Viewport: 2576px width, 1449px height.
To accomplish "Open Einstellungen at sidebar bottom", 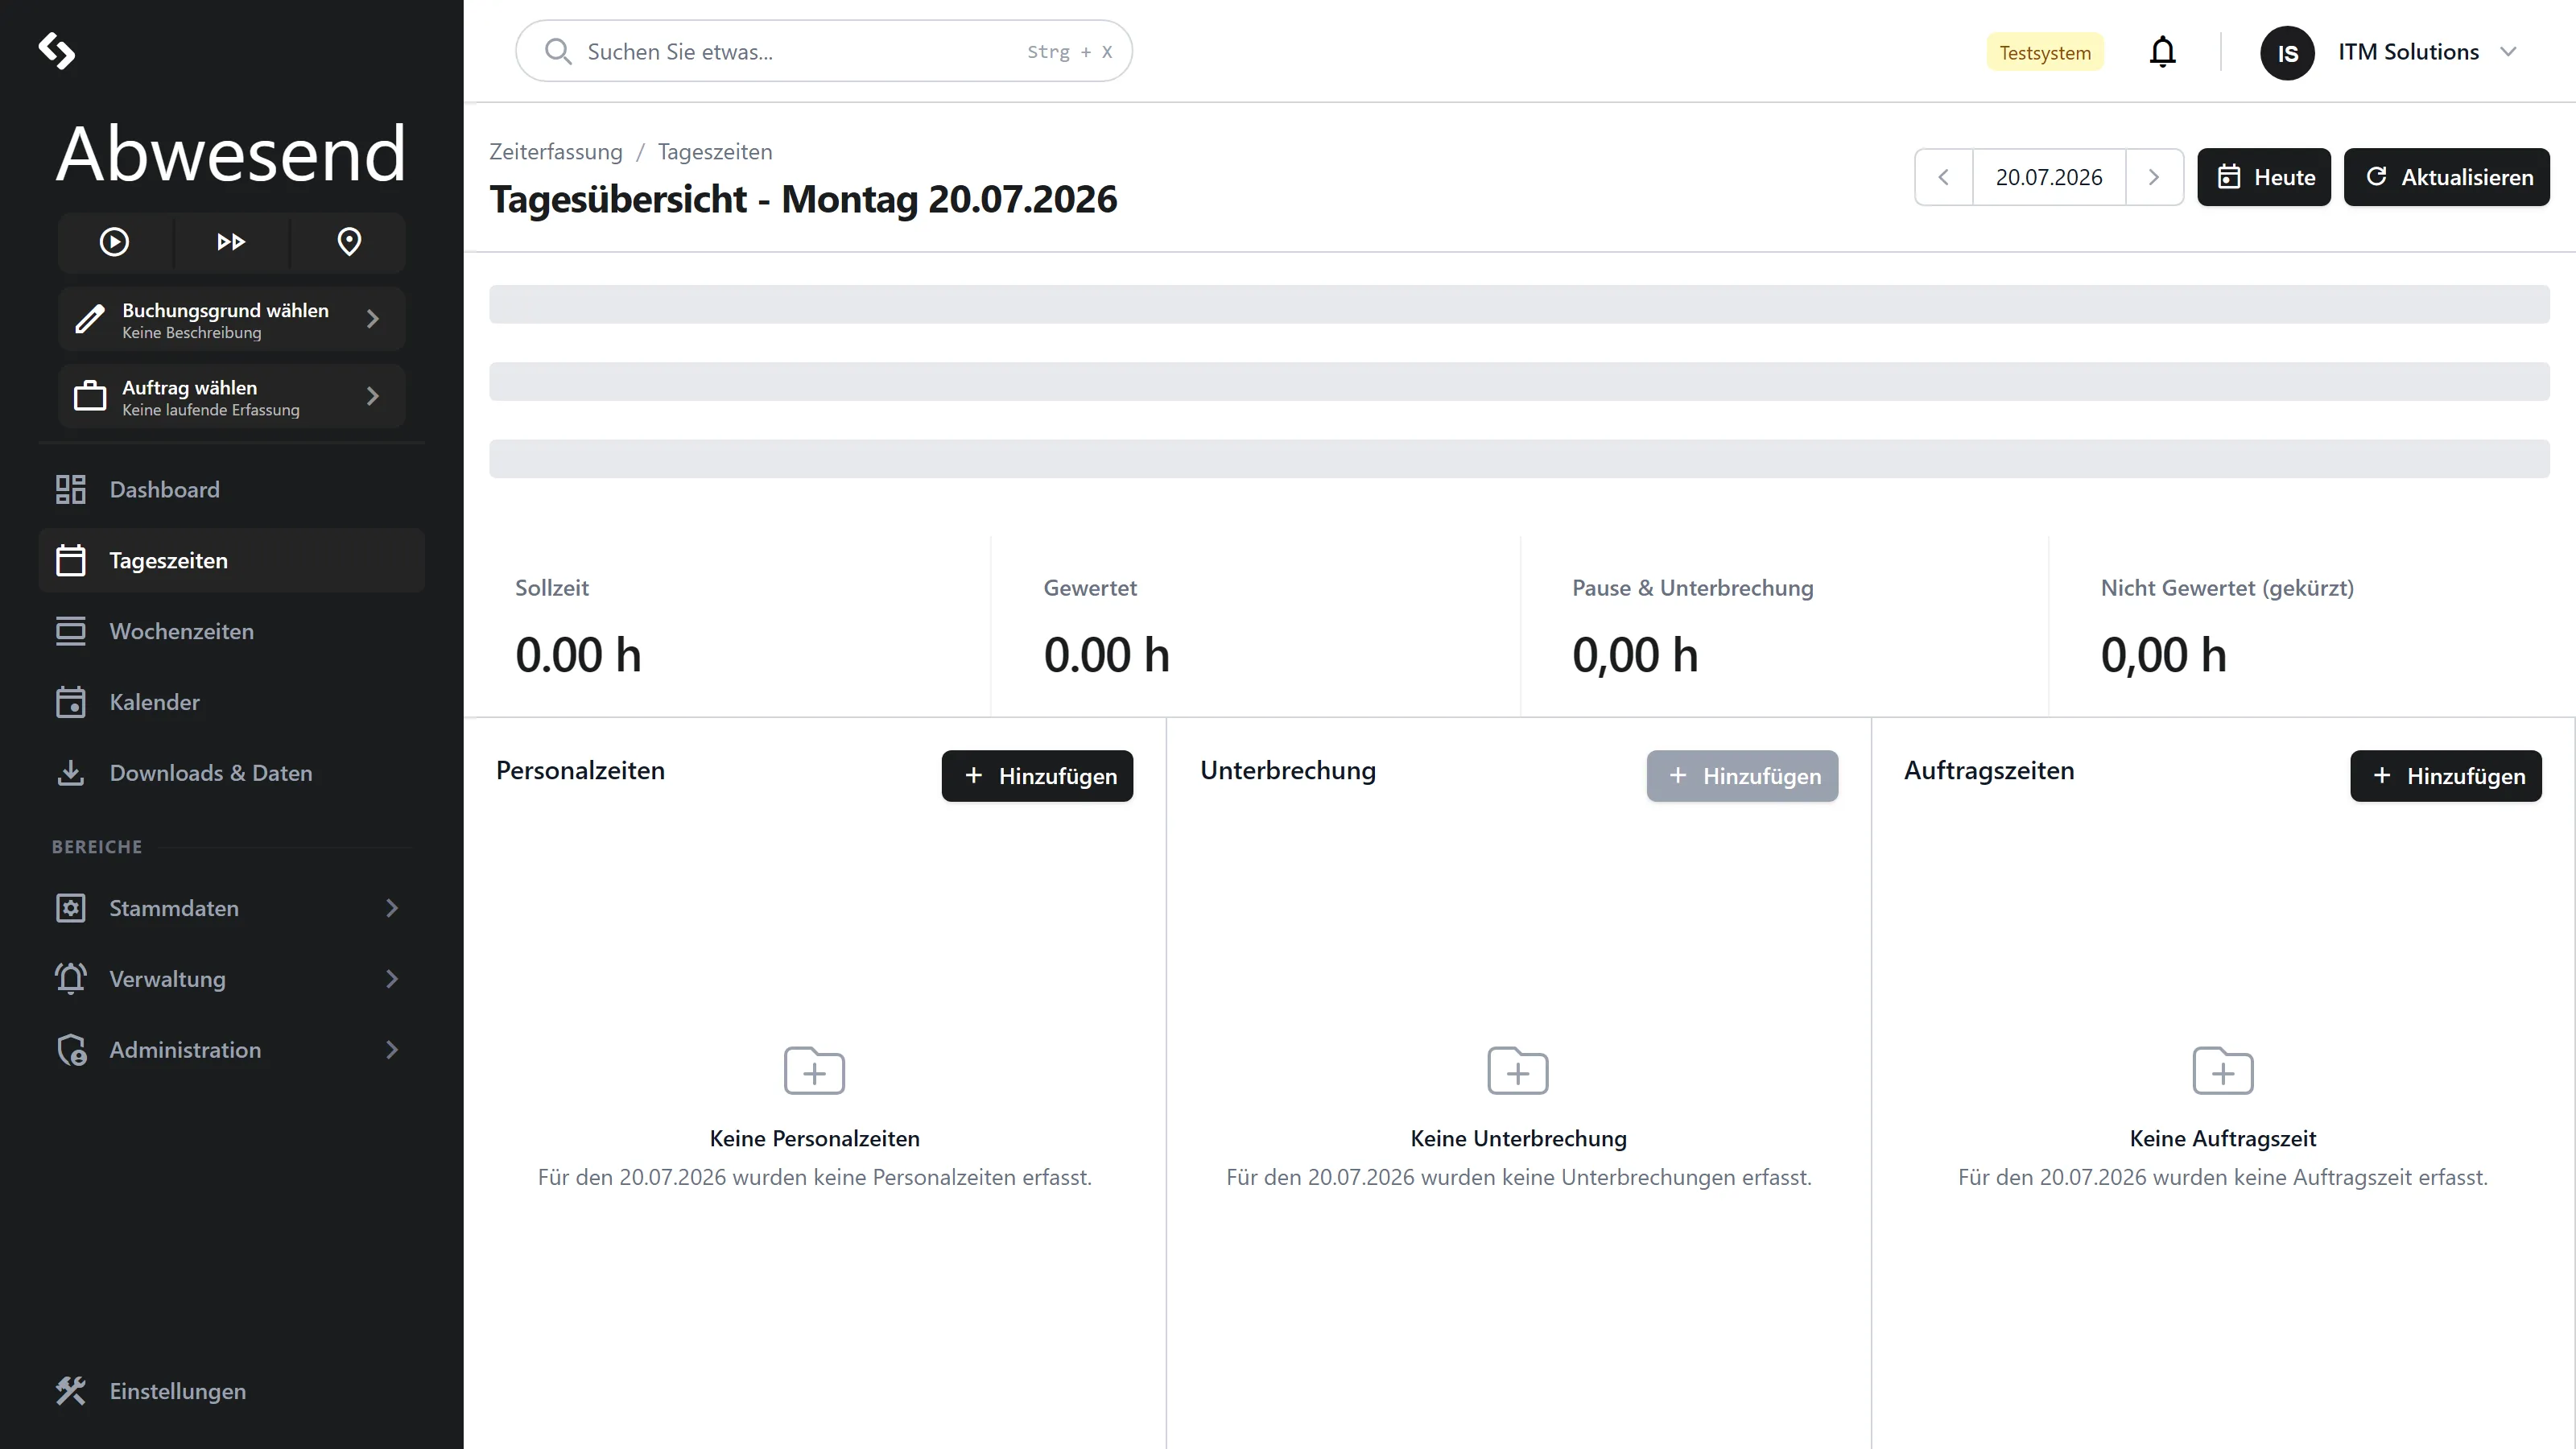I will 231,1391.
